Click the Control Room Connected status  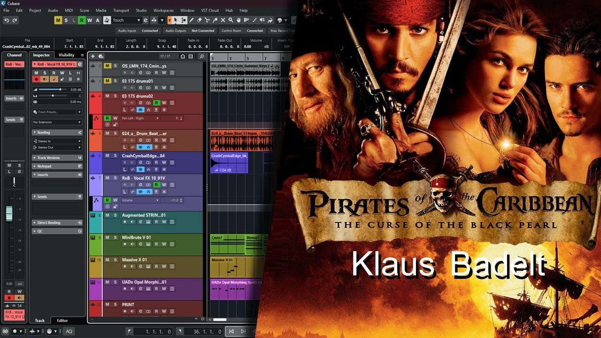(242, 31)
